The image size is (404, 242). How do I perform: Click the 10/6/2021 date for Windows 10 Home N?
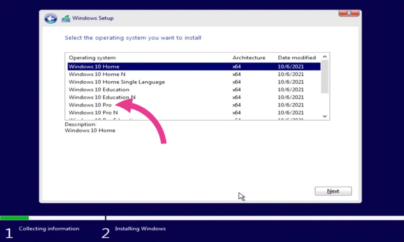(x=291, y=74)
